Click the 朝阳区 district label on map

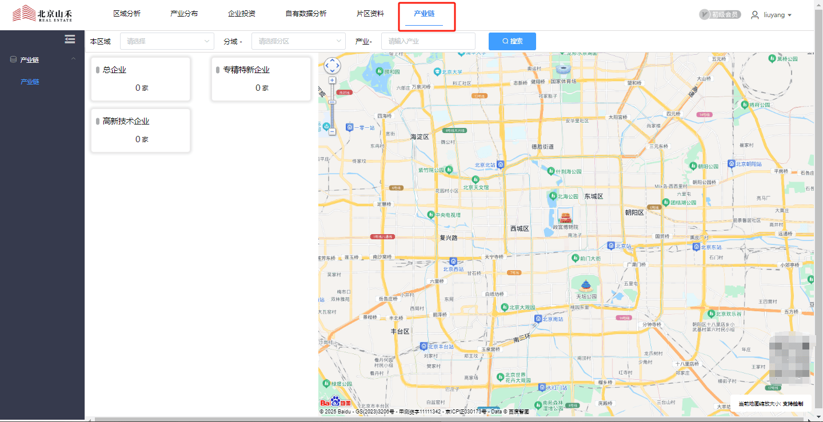point(634,212)
